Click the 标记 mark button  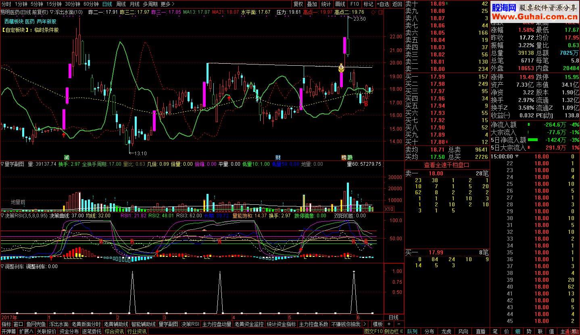[368, 4]
